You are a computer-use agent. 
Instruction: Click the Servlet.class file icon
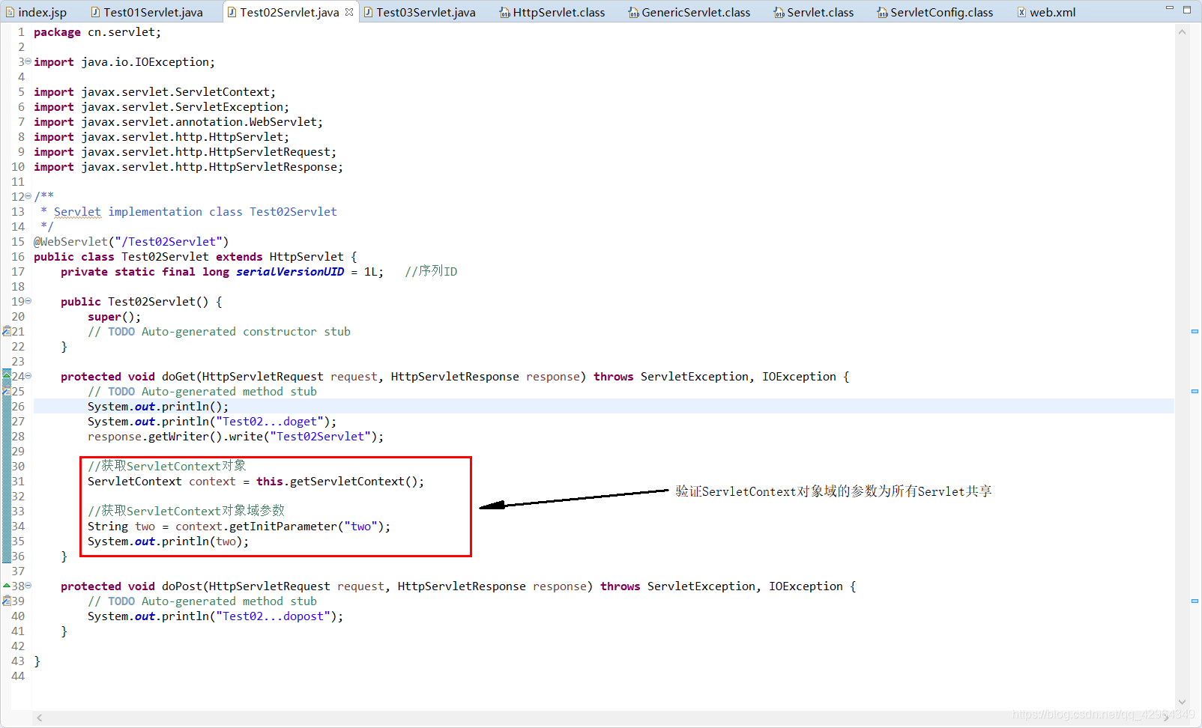779,12
